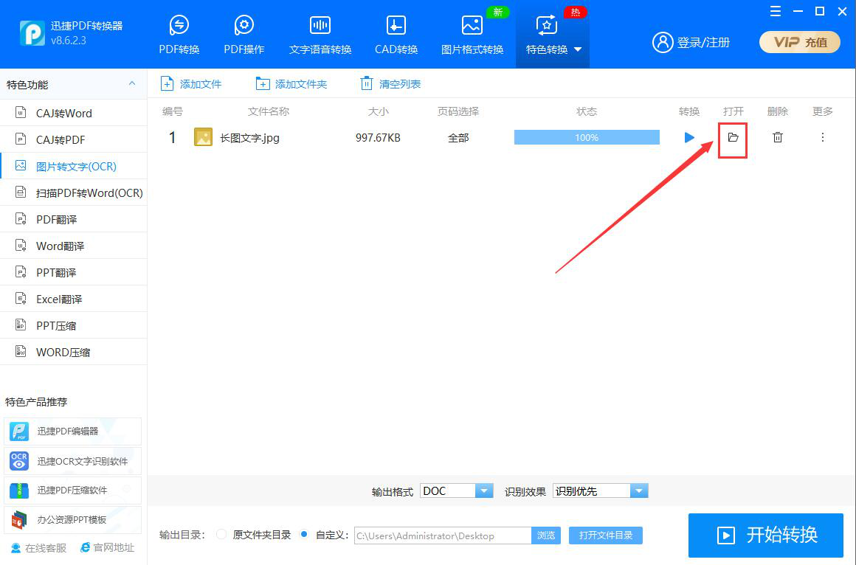Select CAJ转Word in sidebar

[x=74, y=113]
